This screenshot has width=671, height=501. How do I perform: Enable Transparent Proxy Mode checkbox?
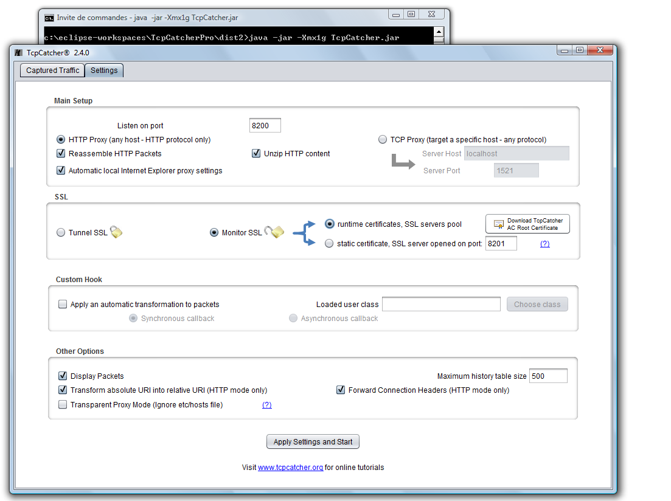[x=63, y=404]
